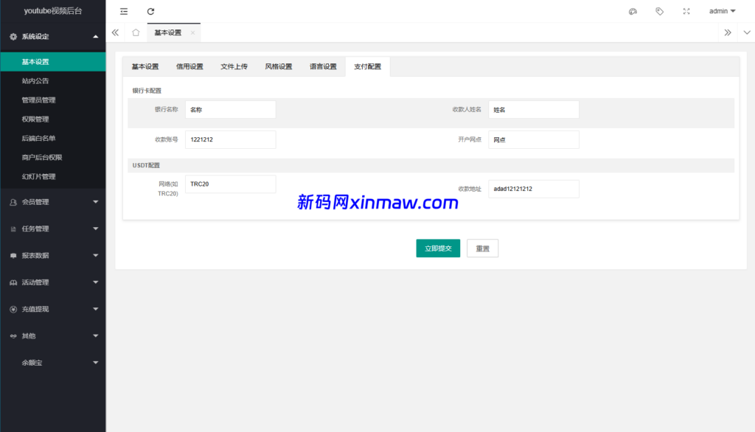This screenshot has width=755, height=432.
Task: Switch to the 信用设置 tab
Action: pos(189,66)
